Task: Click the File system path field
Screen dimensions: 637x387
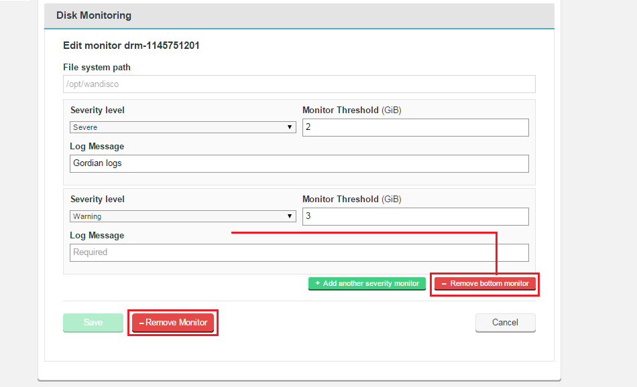Action: (299, 84)
